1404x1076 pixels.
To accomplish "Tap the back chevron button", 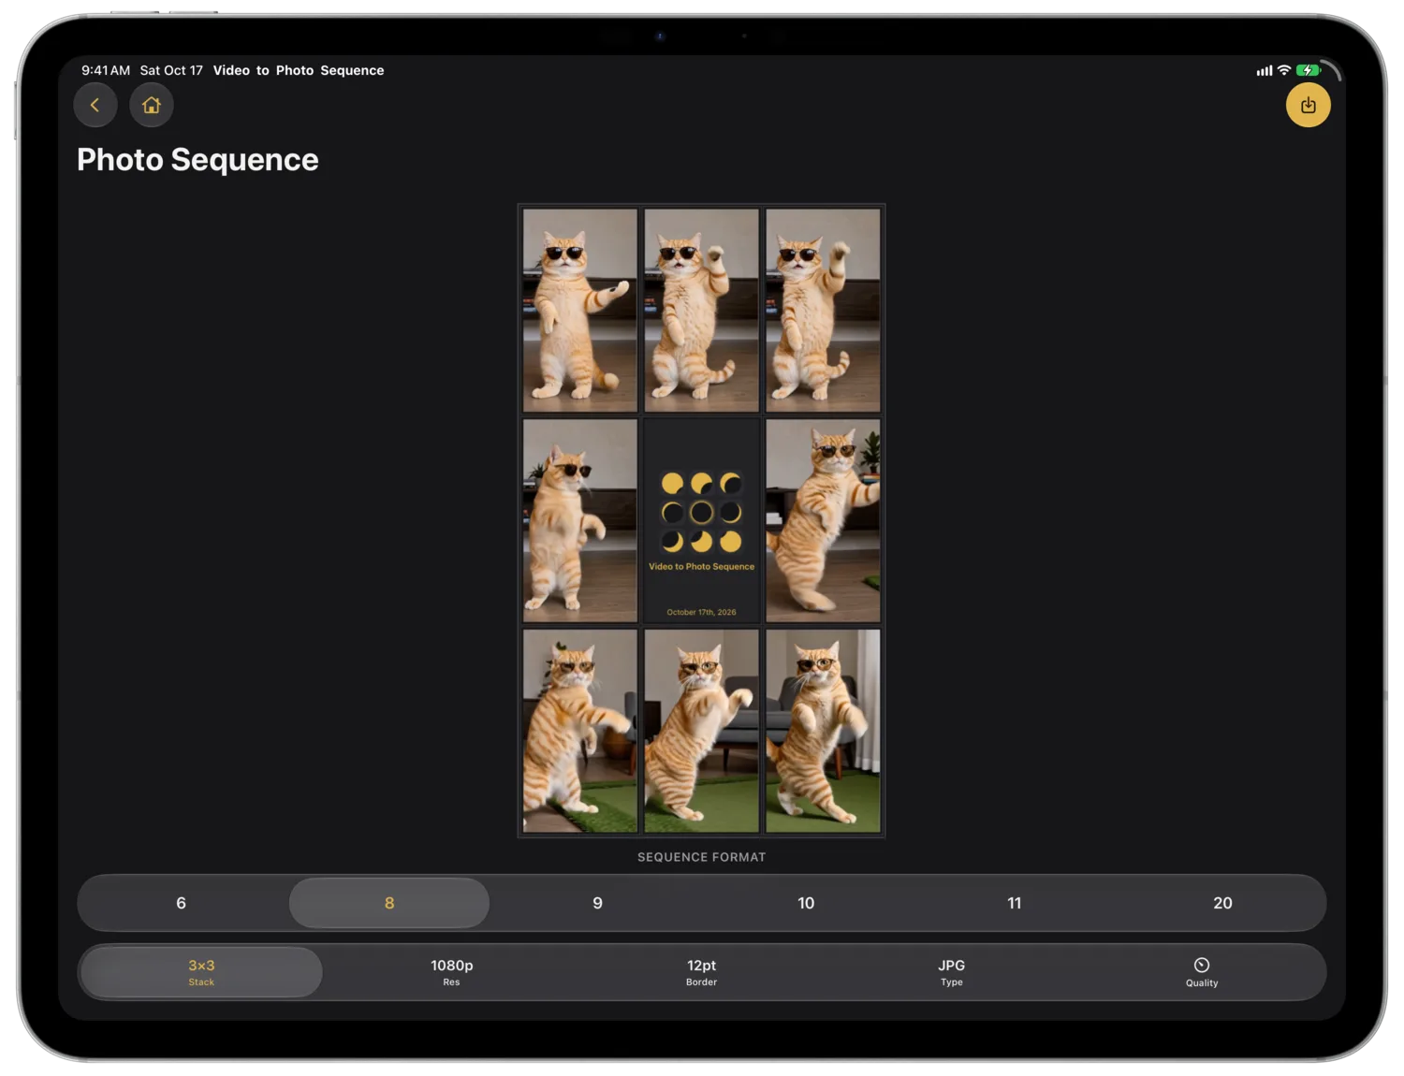I will (95, 105).
